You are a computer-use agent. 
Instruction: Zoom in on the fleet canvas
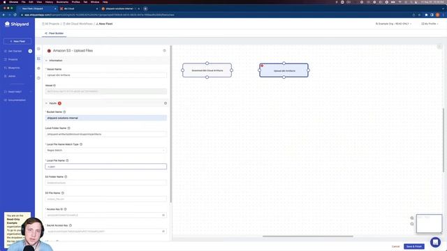tap(412, 218)
